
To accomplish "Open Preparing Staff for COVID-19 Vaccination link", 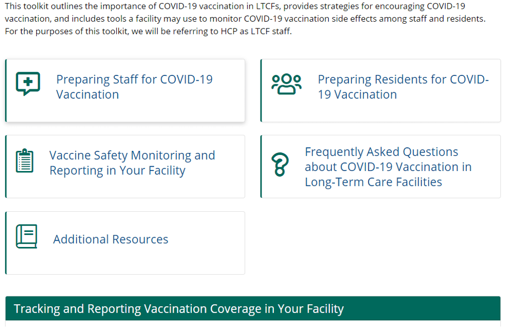I will [x=134, y=87].
